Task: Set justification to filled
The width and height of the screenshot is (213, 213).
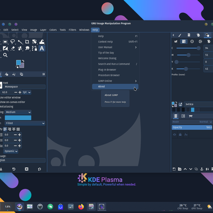Action: [18, 129]
